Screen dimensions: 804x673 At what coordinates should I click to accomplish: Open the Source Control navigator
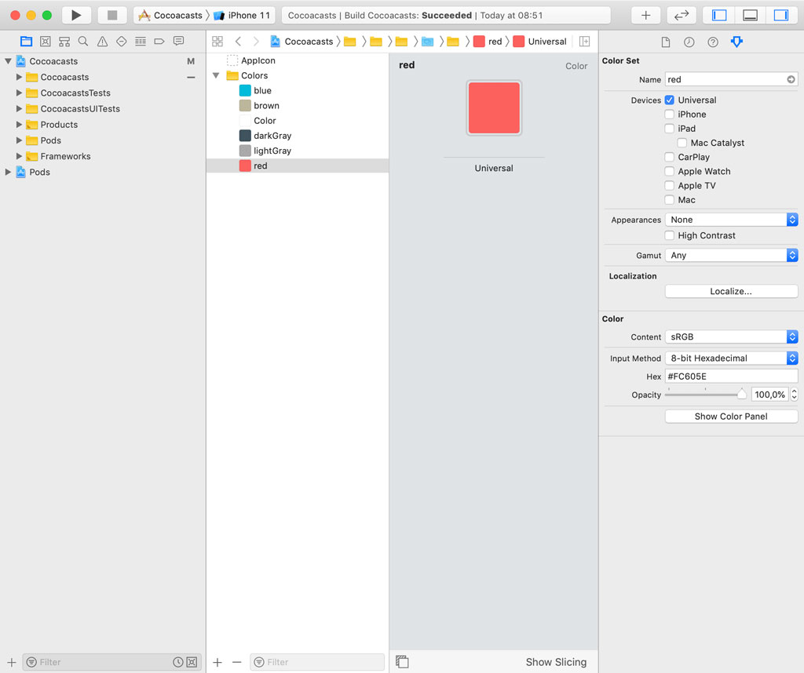pos(46,42)
